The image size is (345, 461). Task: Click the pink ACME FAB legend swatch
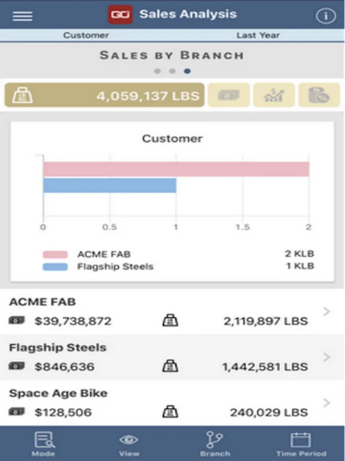coord(55,255)
